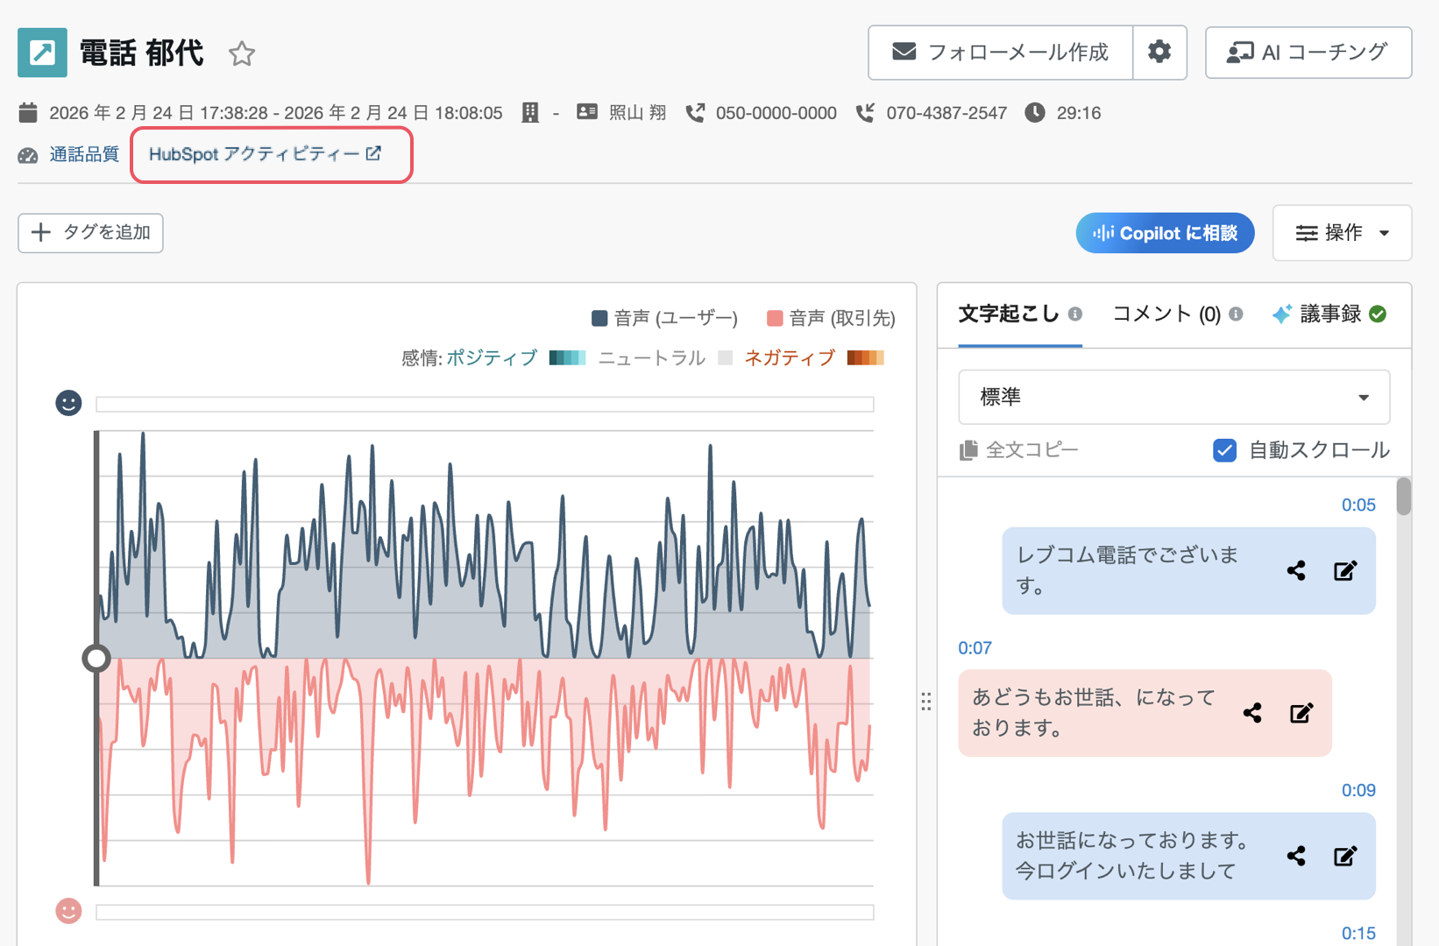Click the outbound call arrow icon

(x=42, y=53)
